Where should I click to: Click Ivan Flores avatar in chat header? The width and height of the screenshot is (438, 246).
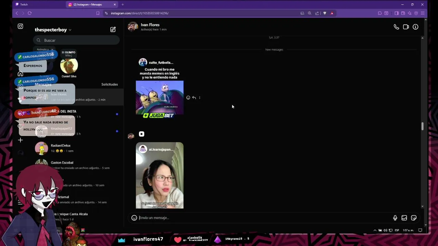coord(133,27)
